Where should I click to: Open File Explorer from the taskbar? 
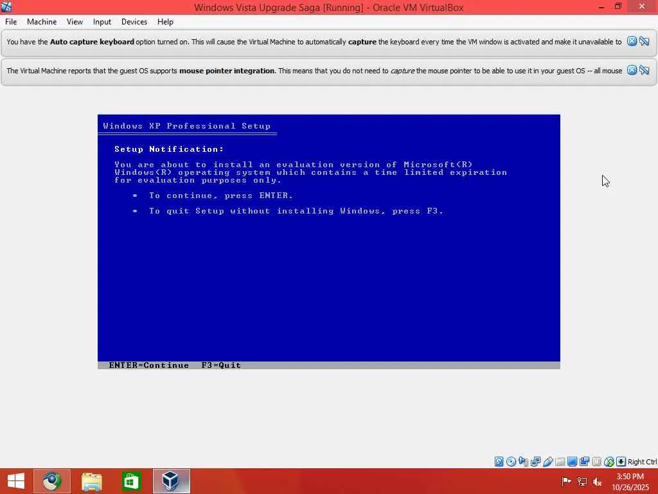pos(91,481)
